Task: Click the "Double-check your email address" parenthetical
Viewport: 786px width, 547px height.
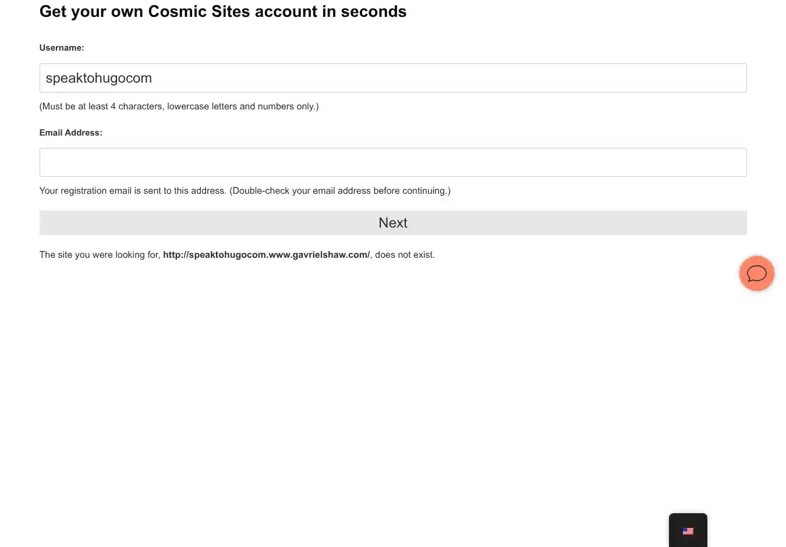Action: 339,191
